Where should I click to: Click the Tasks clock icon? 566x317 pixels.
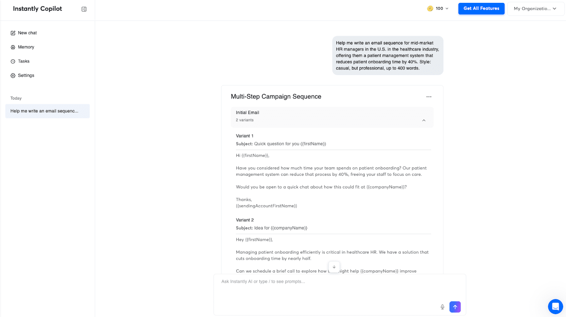[13, 61]
